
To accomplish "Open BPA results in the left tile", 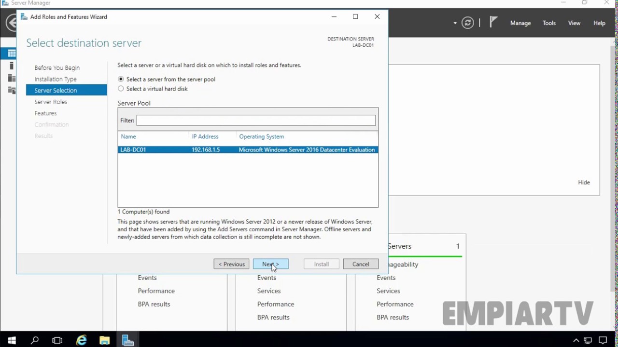I will (154, 304).
